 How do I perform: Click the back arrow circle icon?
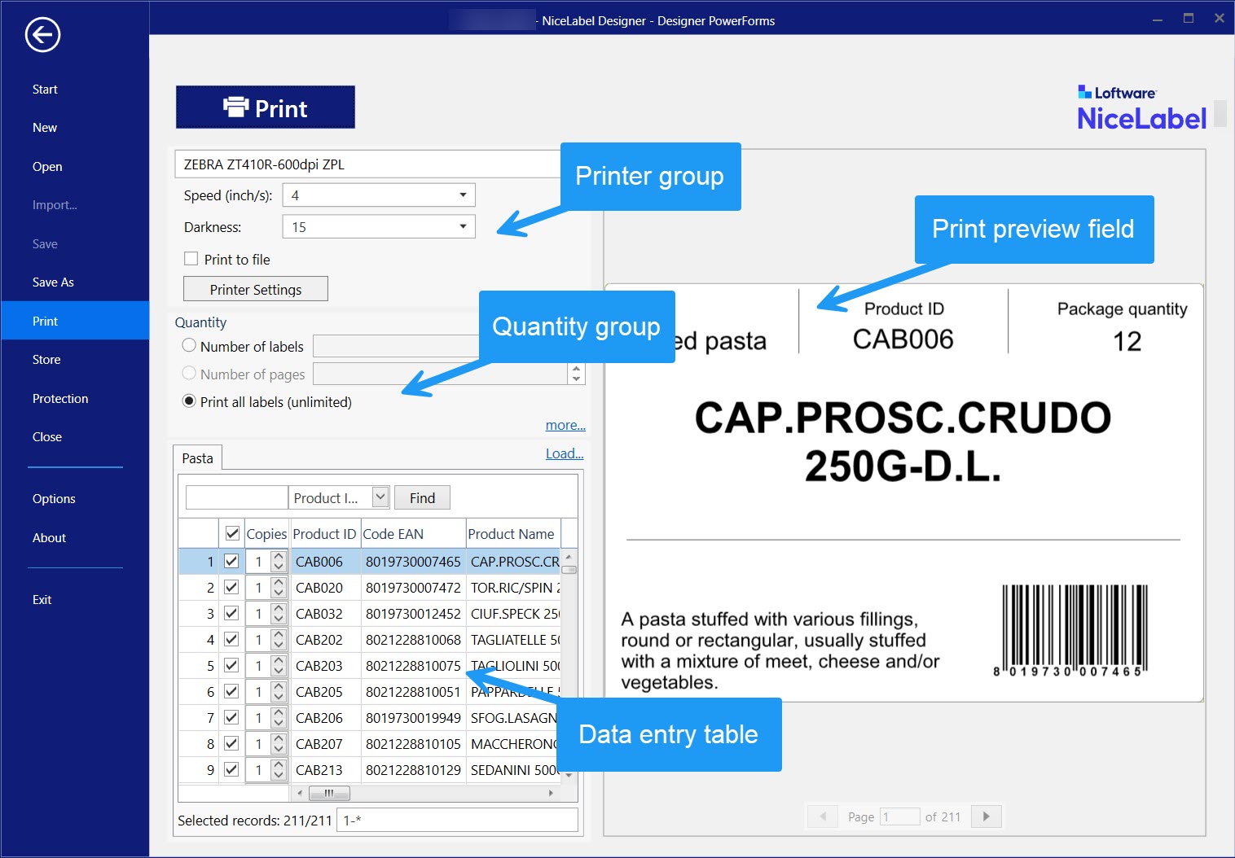[42, 35]
